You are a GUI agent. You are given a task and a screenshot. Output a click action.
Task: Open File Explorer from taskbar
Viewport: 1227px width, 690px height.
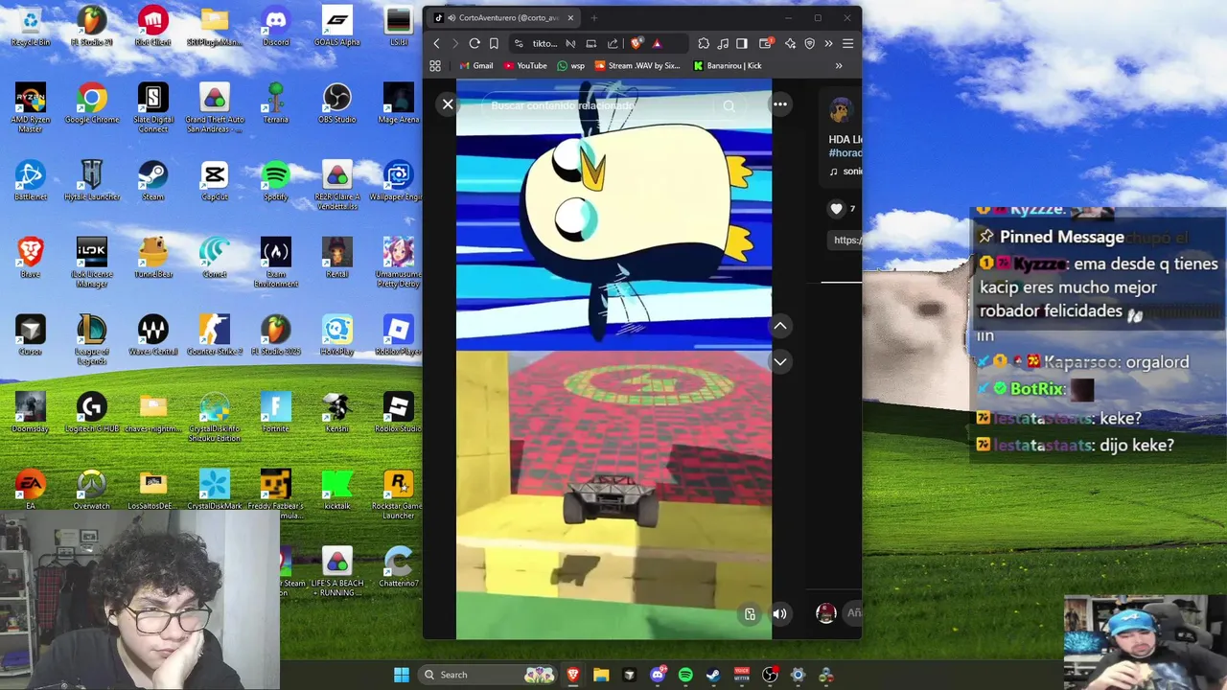(x=601, y=675)
